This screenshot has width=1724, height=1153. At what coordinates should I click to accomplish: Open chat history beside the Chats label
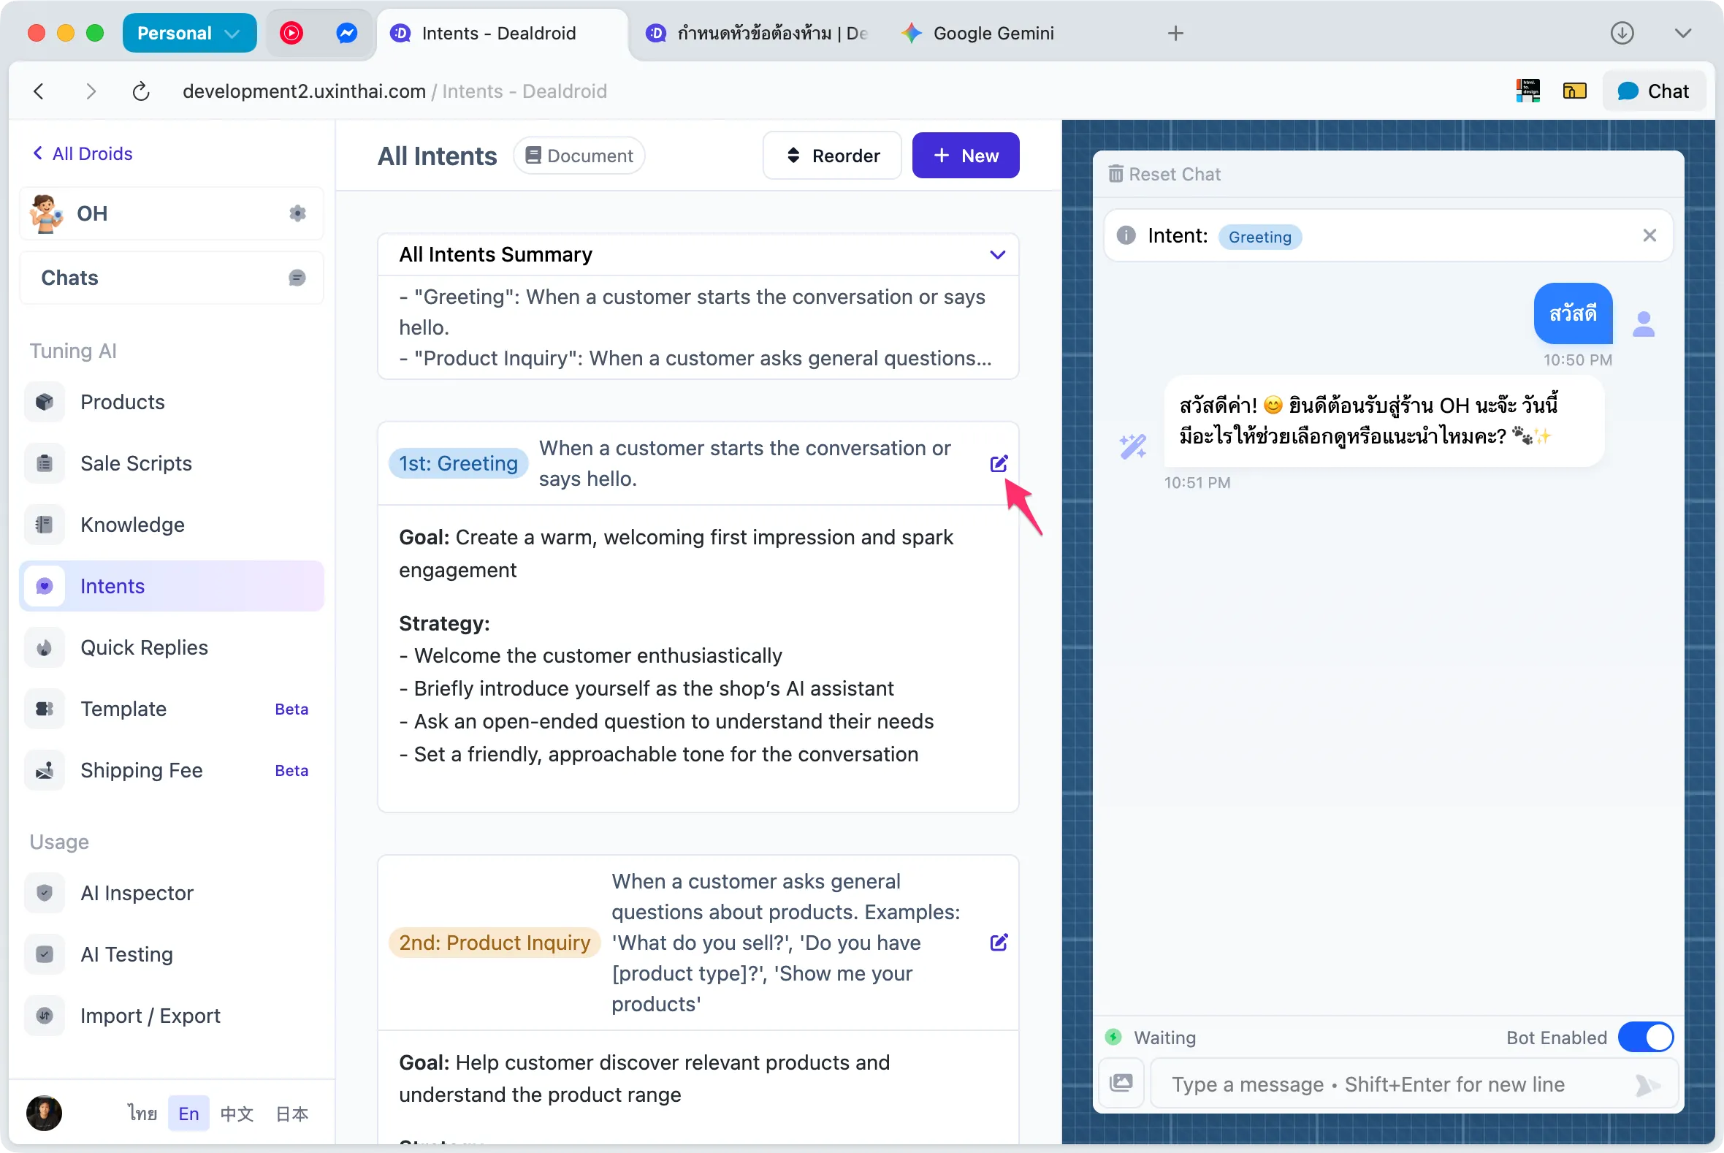[x=297, y=278]
